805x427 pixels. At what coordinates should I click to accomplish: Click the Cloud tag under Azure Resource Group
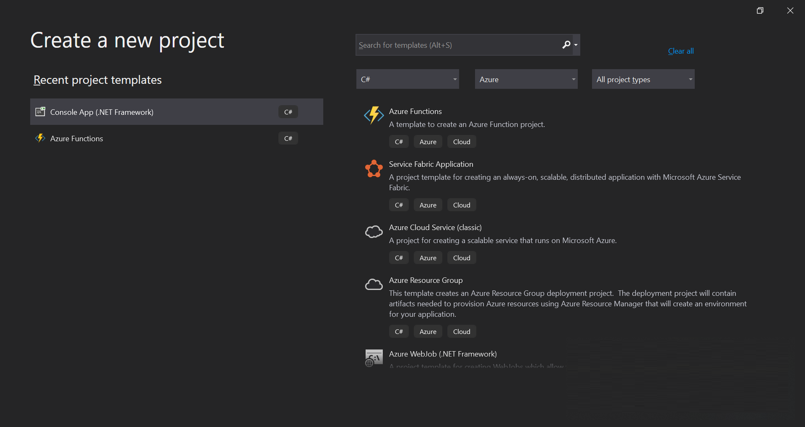click(x=462, y=331)
